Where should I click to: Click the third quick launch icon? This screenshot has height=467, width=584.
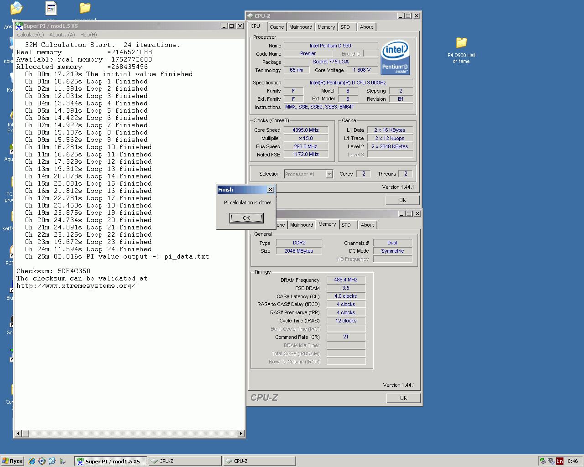[x=52, y=461]
